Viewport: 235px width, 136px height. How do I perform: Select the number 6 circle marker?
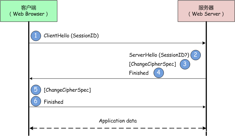[x=36, y=101]
